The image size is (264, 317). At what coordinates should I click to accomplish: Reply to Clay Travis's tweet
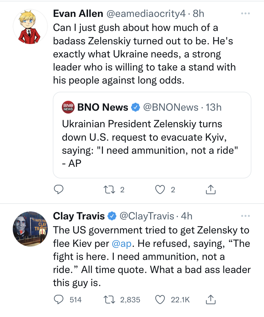click(x=58, y=299)
